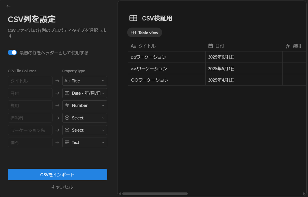
Task: Click the horizontal scrollbar thumb in preview
Action: (155, 194)
